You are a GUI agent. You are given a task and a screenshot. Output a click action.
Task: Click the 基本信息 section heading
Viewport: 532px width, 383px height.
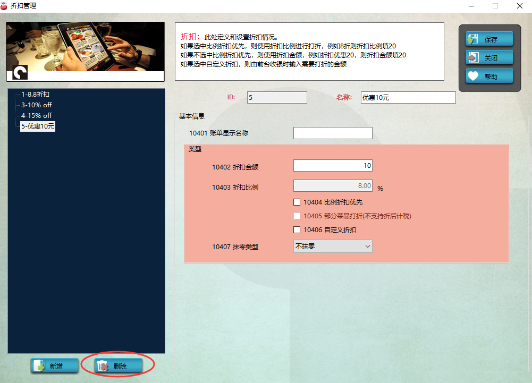click(192, 116)
